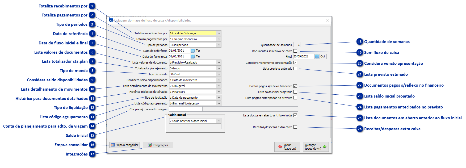Uncheck Considera vencimento apresentação

[x=295, y=63]
